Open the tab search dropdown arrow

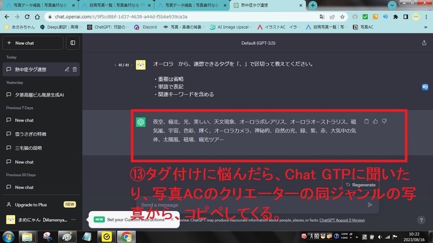coord(392,5)
